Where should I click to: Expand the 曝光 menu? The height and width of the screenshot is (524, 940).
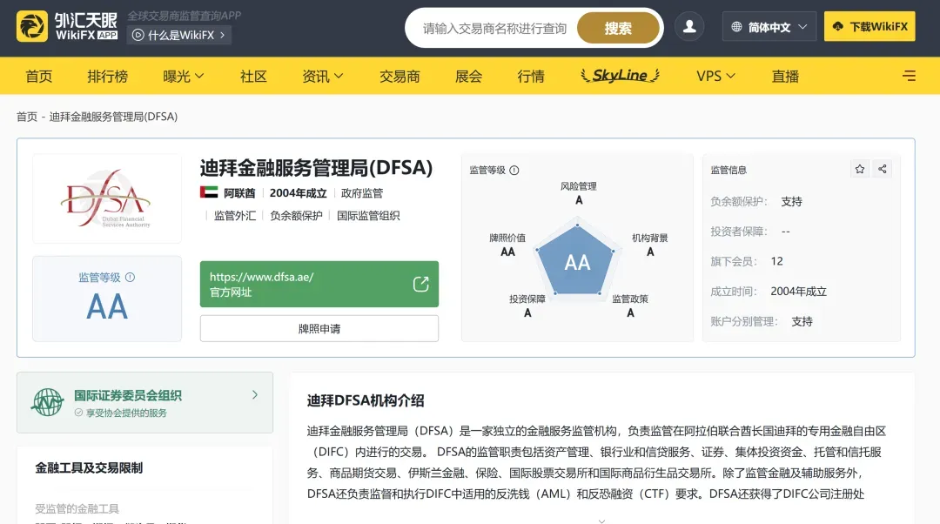click(184, 76)
